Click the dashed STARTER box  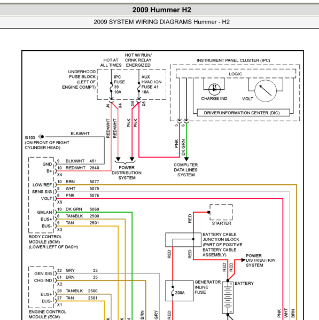pyautogui.click(x=221, y=212)
